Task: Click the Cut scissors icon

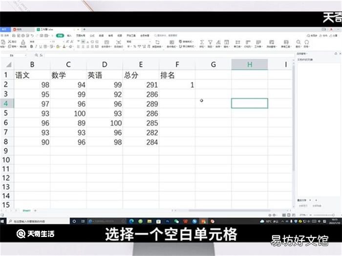Action: coord(10,41)
